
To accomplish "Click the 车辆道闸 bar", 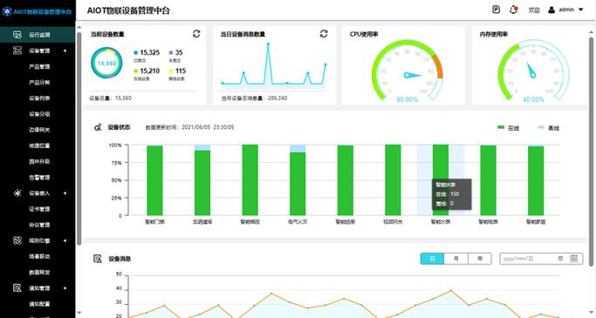I will pos(202,179).
